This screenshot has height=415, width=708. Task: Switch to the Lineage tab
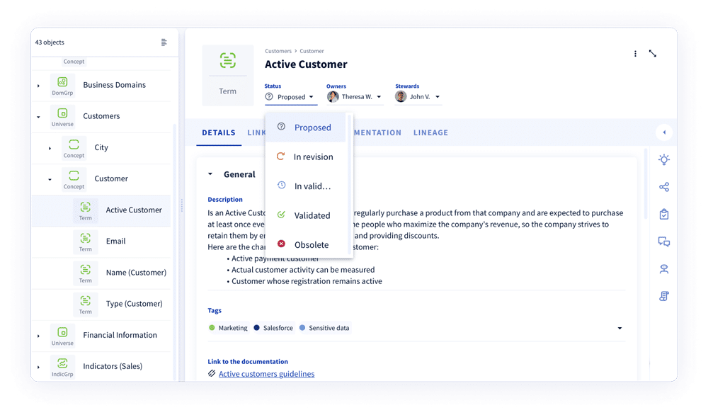coord(430,132)
